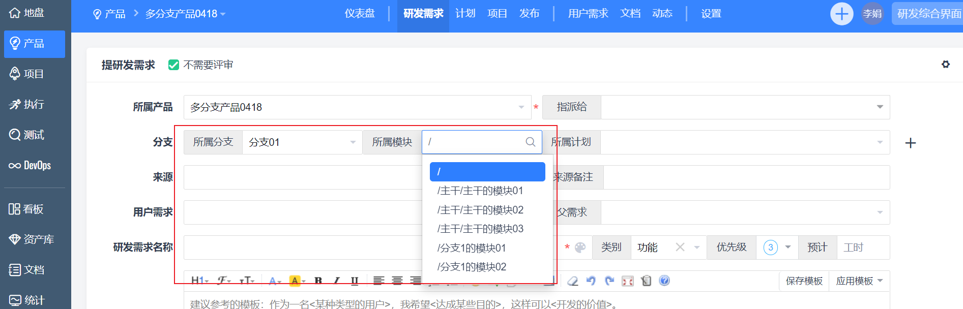Click the search icon in 所属模块 field
The image size is (963, 309).
point(531,142)
